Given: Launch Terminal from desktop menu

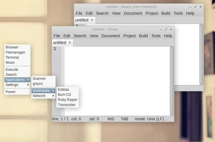Looking at the screenshot, I should click(17, 57).
